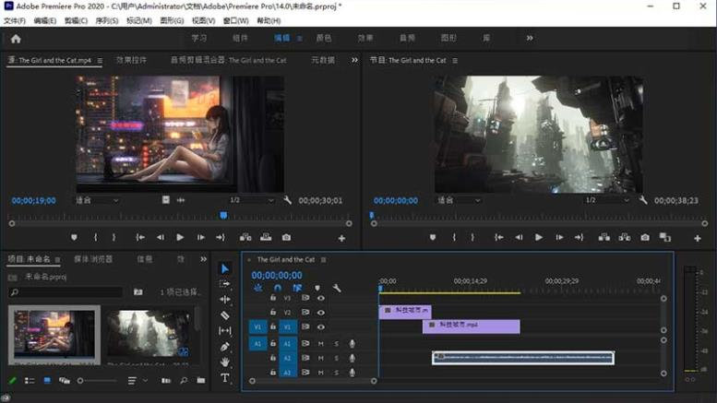Click the Source monitor playhead marker
This screenshot has height=403, width=717.
coord(223,215)
